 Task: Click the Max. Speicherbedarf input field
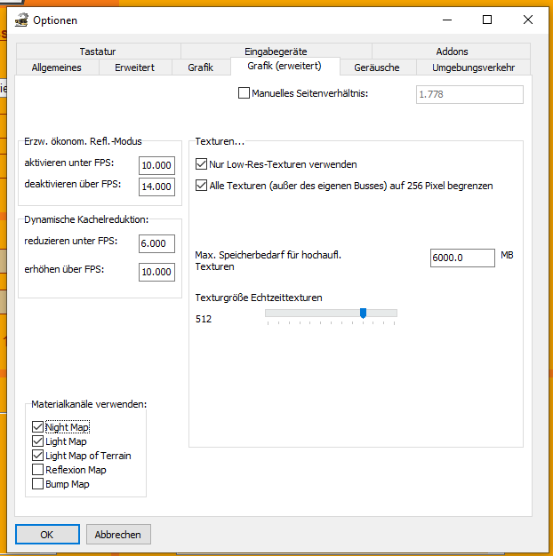461,258
